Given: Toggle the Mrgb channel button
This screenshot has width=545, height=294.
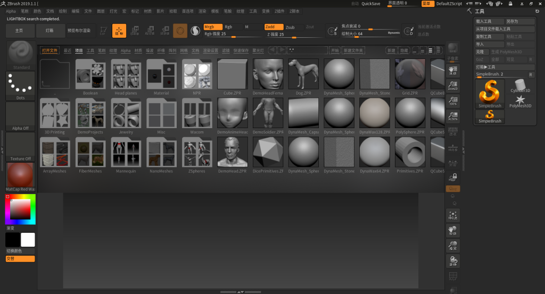Looking at the screenshot, I should click(x=213, y=27).
